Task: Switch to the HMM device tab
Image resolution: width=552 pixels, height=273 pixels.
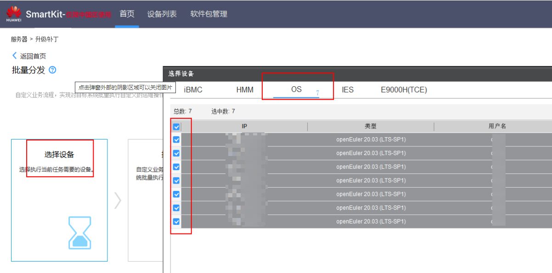Action: 245,90
